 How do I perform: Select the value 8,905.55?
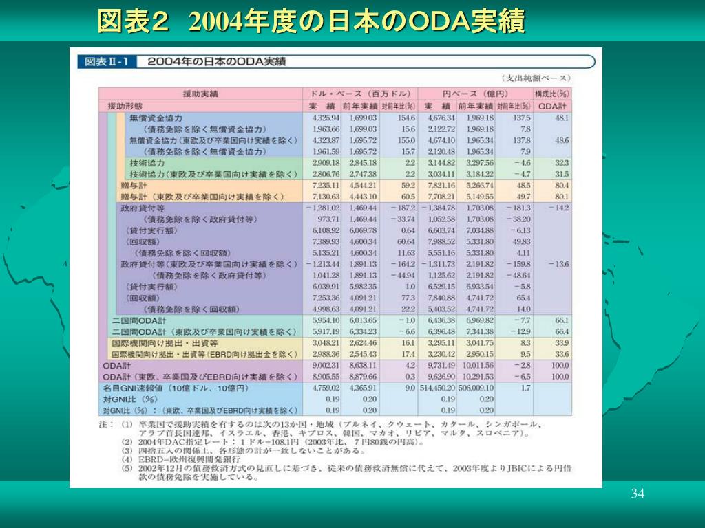point(326,377)
